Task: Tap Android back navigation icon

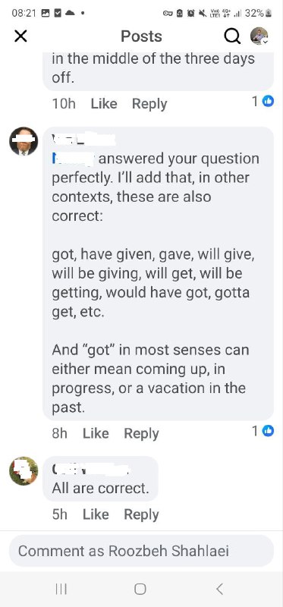Action: [219, 590]
